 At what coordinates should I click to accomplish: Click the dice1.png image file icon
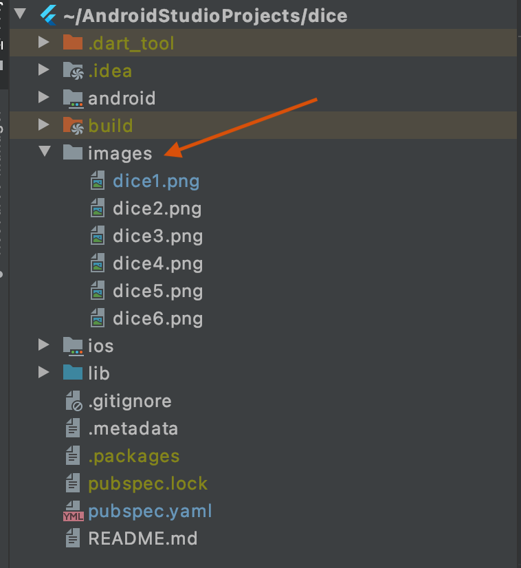[x=98, y=181]
